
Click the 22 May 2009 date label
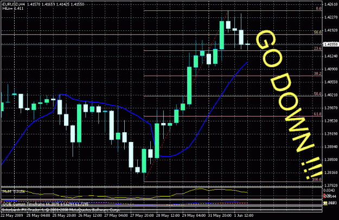click(12, 216)
